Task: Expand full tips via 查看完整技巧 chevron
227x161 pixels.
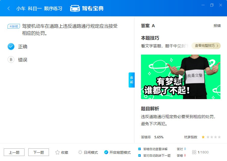Action: coord(206,46)
